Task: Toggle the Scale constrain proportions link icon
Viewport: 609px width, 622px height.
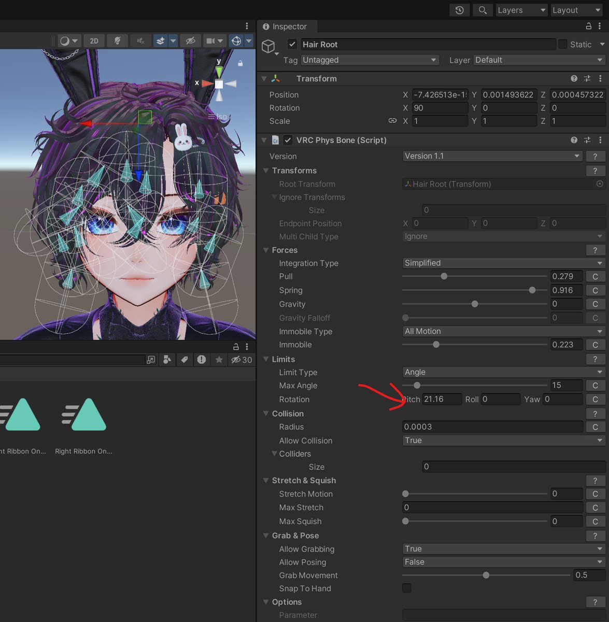Action: click(392, 121)
